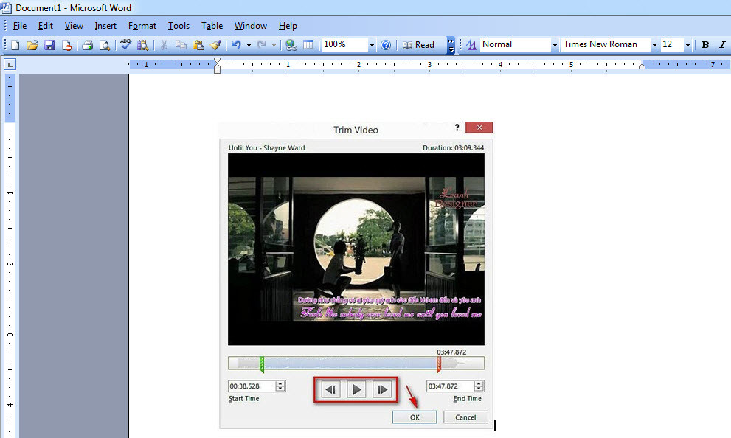Insert a hyperlink with the globe icon
This screenshot has width=731, height=438.
pyautogui.click(x=291, y=45)
